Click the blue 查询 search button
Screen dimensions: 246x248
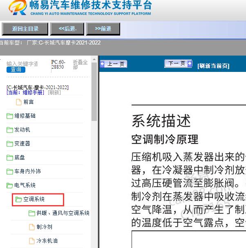(16, 69)
